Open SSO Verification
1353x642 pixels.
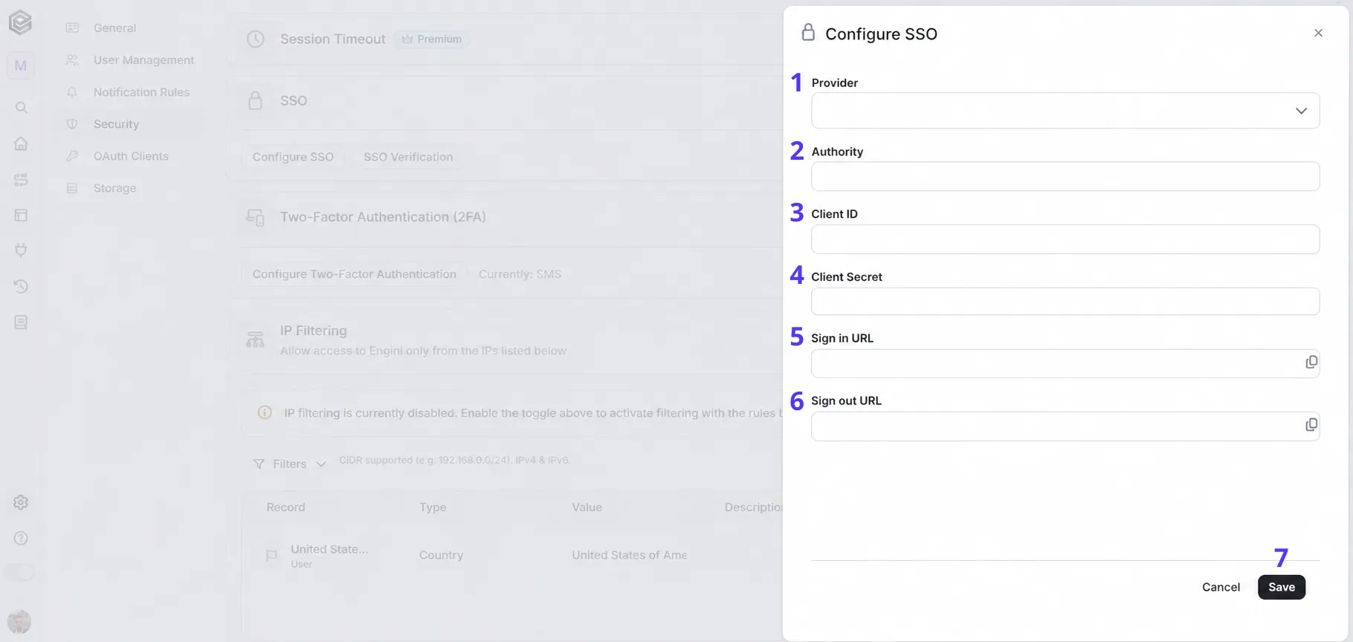(408, 157)
